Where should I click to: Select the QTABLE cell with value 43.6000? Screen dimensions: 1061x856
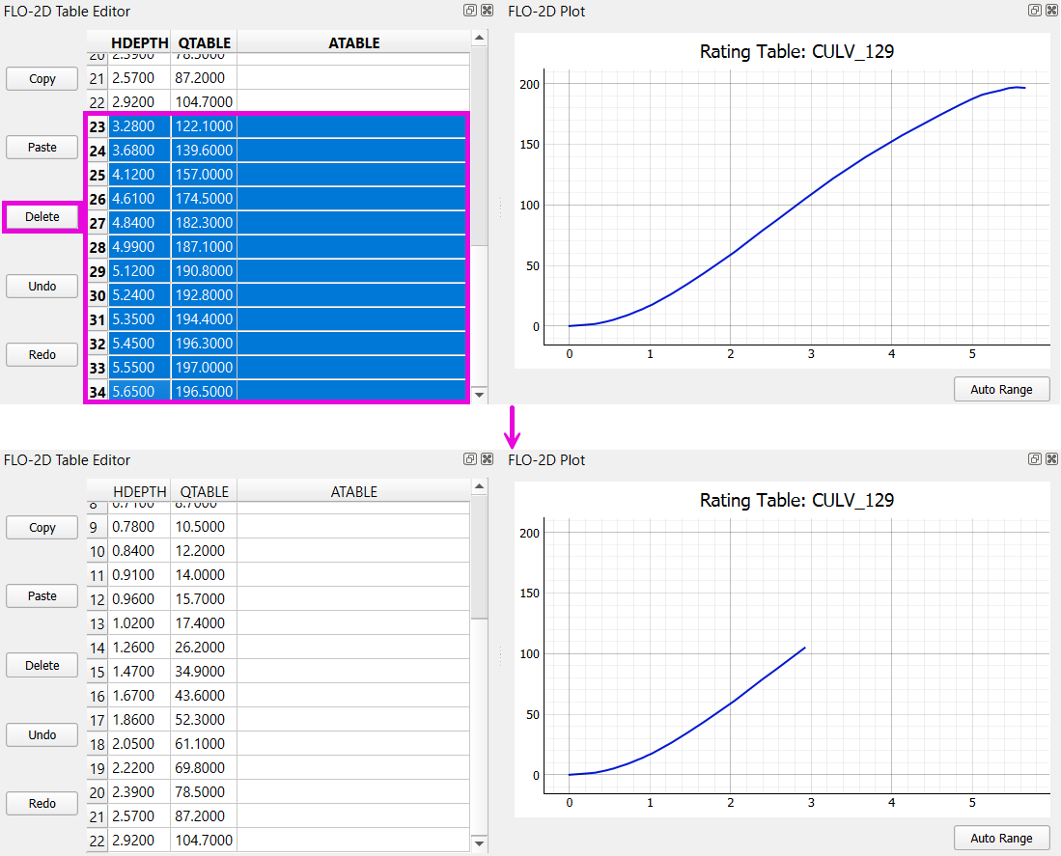pyautogui.click(x=204, y=696)
